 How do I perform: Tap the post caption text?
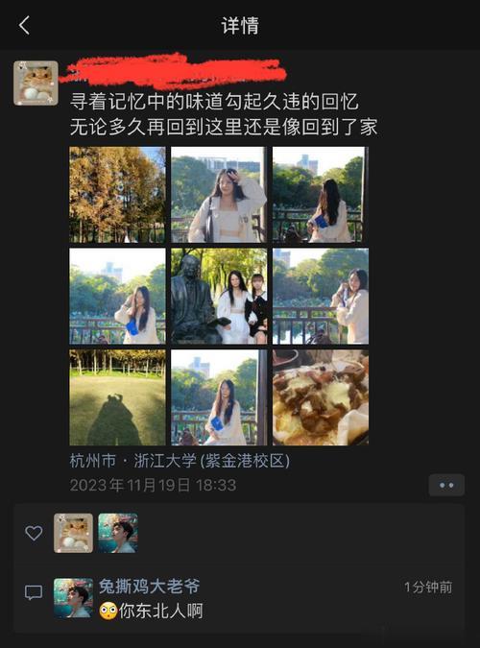pos(224,114)
